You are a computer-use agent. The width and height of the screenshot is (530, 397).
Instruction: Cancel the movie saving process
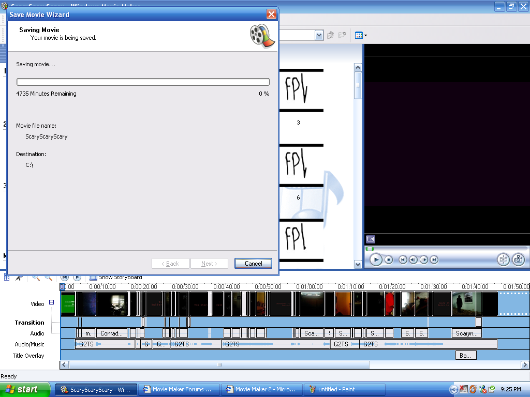tap(253, 264)
